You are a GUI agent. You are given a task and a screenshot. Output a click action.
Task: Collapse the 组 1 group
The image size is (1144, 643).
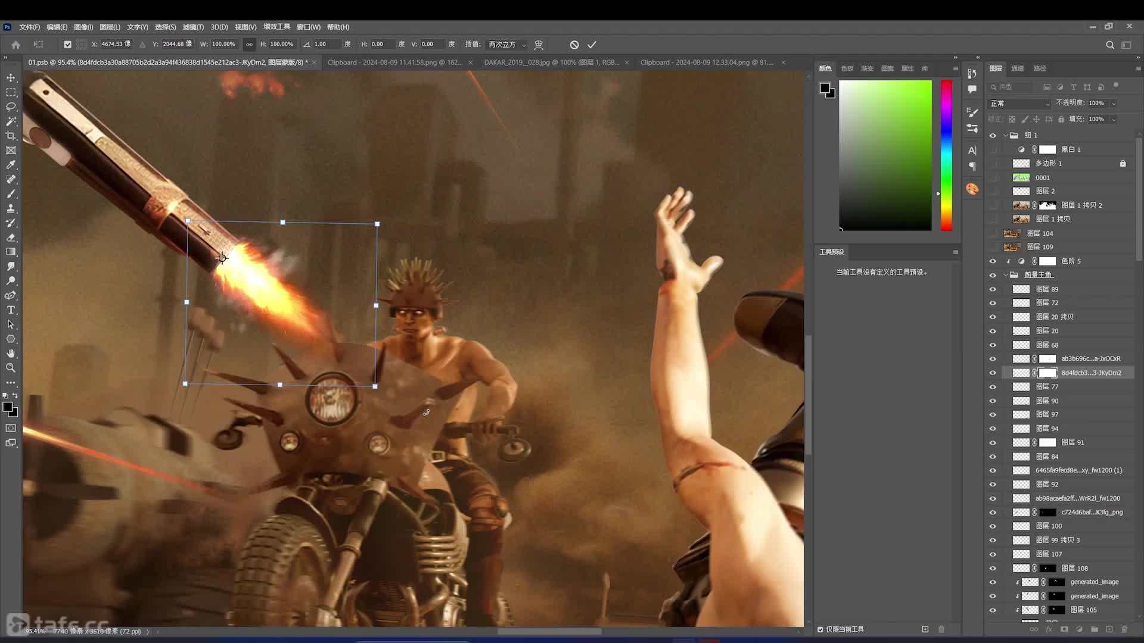(x=1006, y=135)
